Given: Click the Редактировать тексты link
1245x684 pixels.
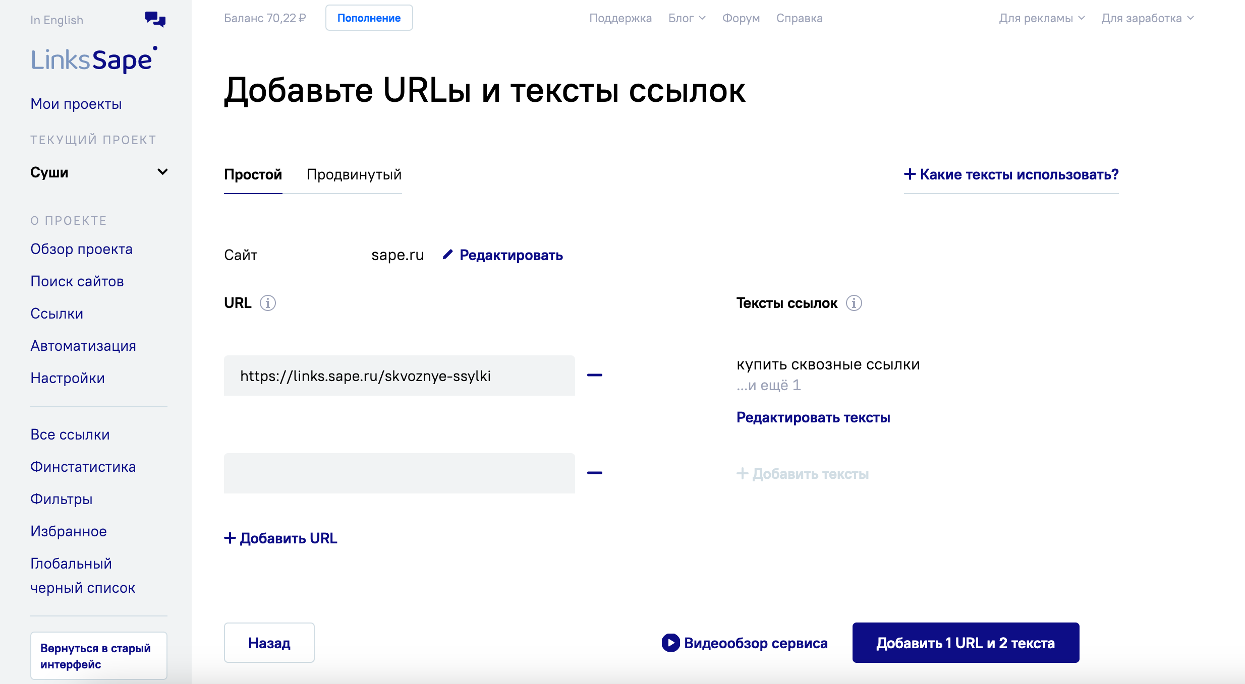Looking at the screenshot, I should click(x=813, y=417).
